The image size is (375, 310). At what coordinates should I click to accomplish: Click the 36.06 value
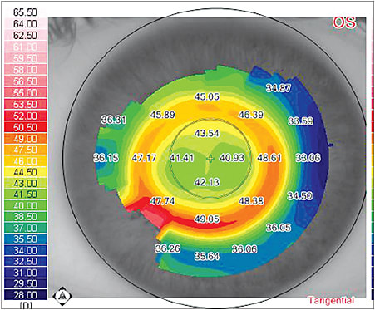click(x=244, y=249)
